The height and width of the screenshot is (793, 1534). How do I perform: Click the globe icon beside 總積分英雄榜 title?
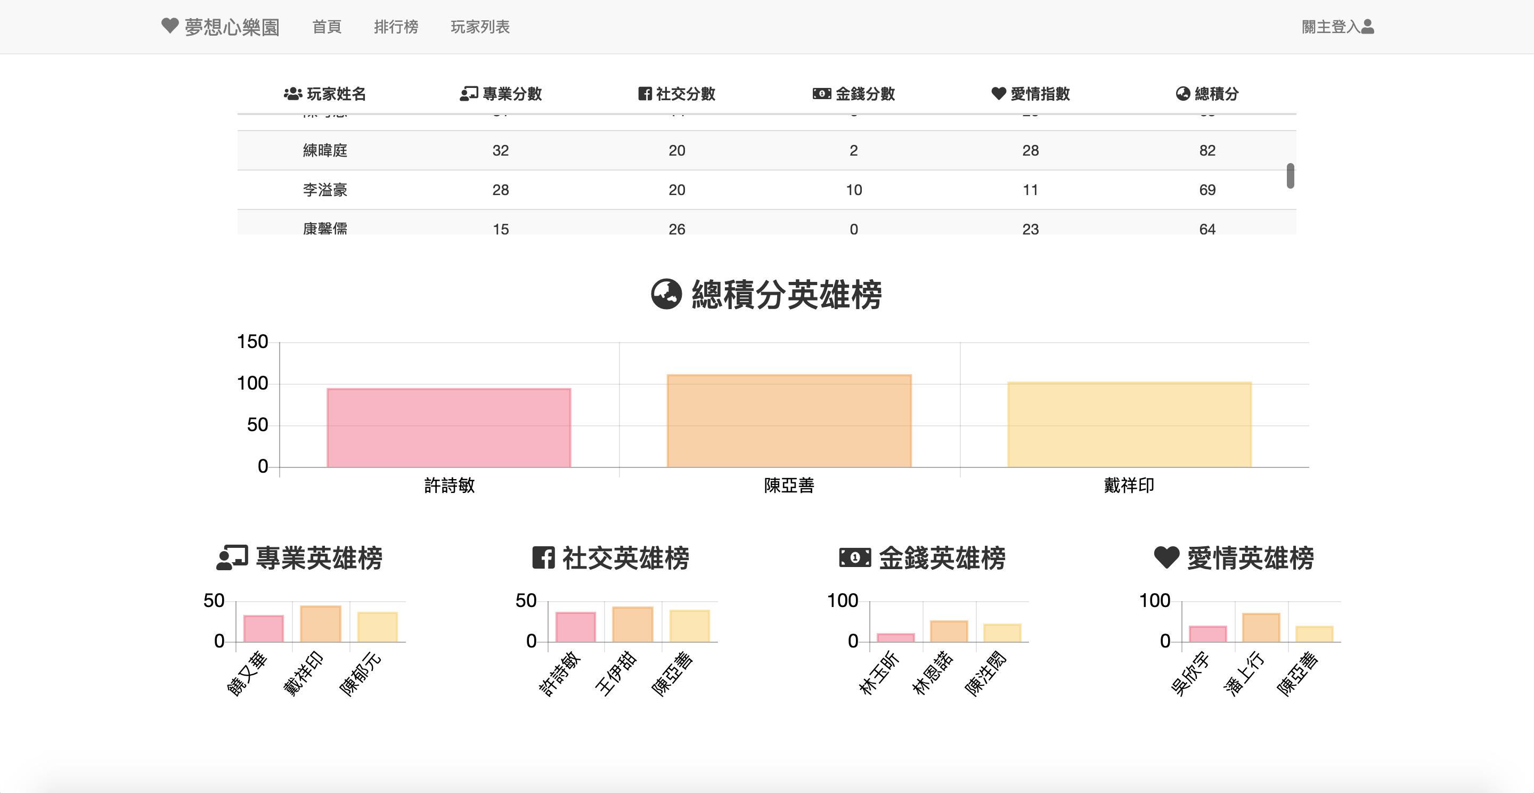tap(666, 294)
